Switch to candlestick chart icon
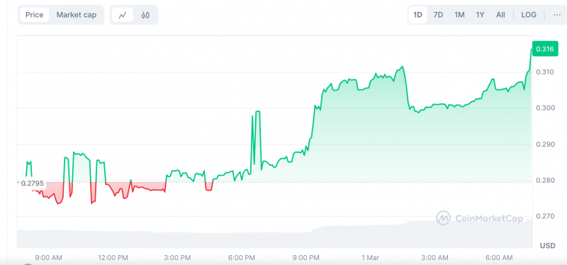 [145, 15]
